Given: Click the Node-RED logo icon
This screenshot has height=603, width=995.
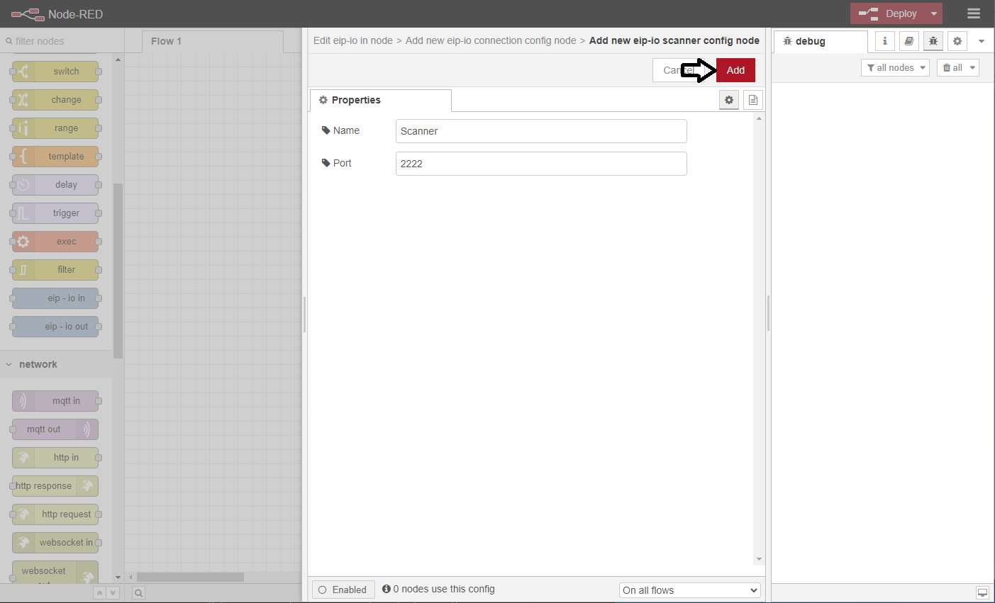Looking at the screenshot, I should coord(28,14).
